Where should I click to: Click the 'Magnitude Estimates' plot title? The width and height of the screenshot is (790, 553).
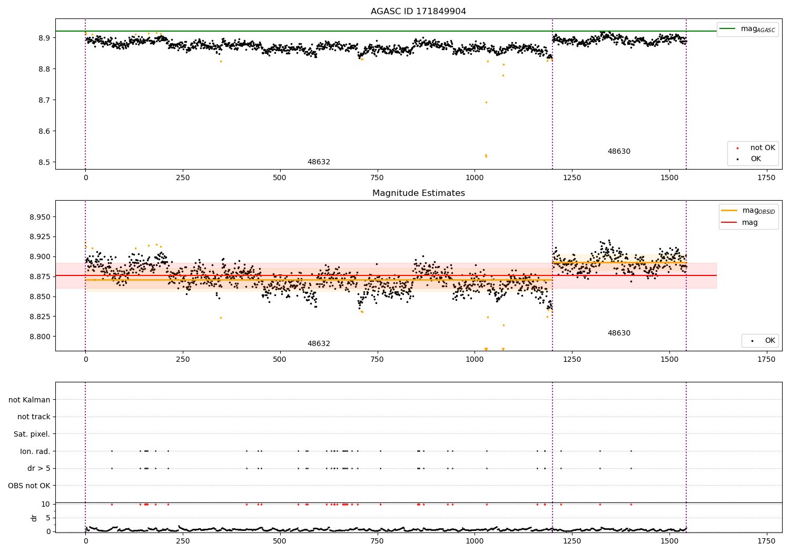coord(418,193)
